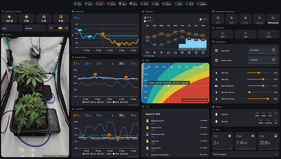Click the Veg Start calendar icon on the left
This screenshot has height=159, width=281.
pos(216,51)
